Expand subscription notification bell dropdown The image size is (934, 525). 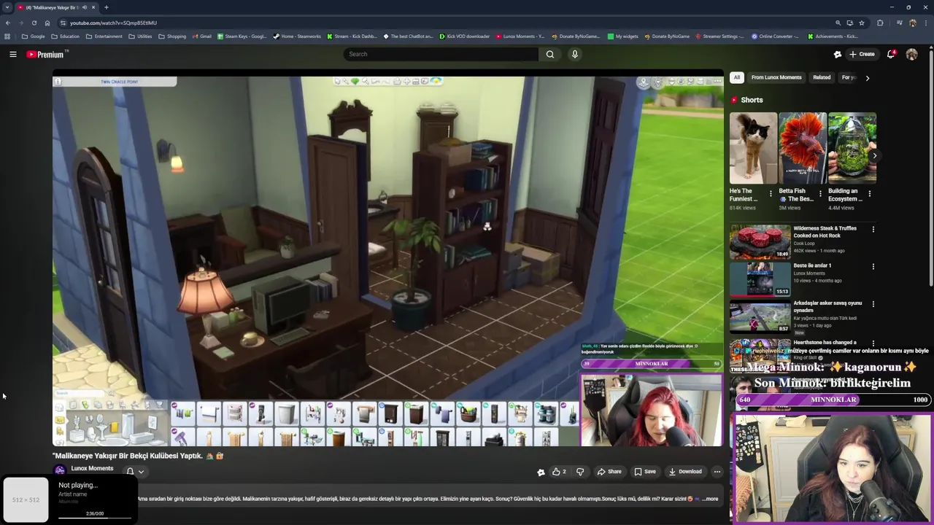point(135,472)
